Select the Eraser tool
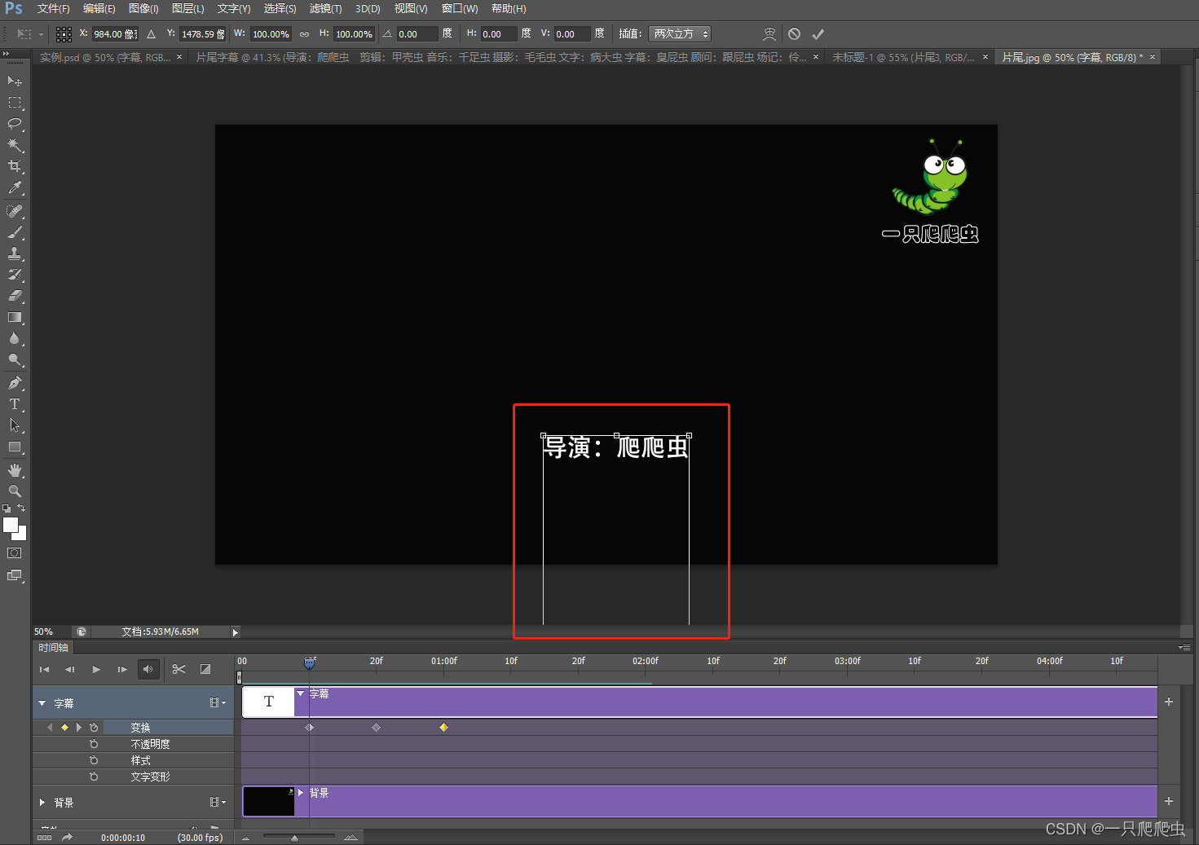1199x845 pixels. click(15, 296)
